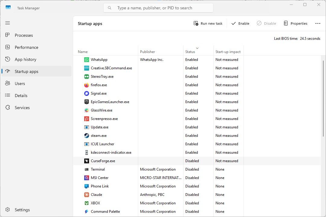
Task: Click the Claude app icon
Action: [87, 195]
